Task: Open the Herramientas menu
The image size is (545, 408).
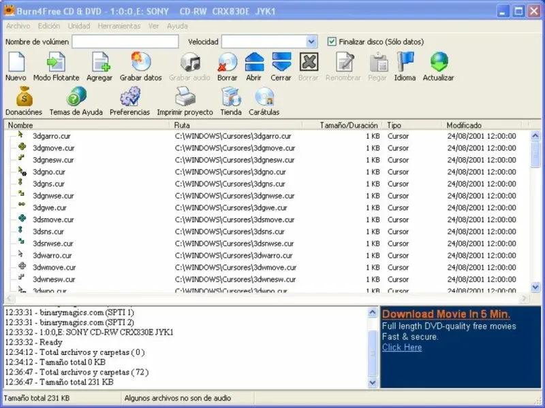Action: tap(119, 26)
